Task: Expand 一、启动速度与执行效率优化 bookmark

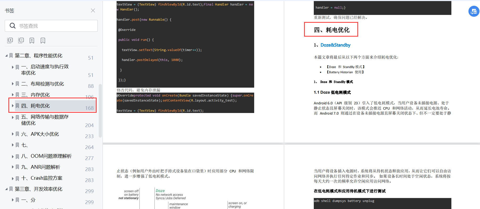Action: 13,67
